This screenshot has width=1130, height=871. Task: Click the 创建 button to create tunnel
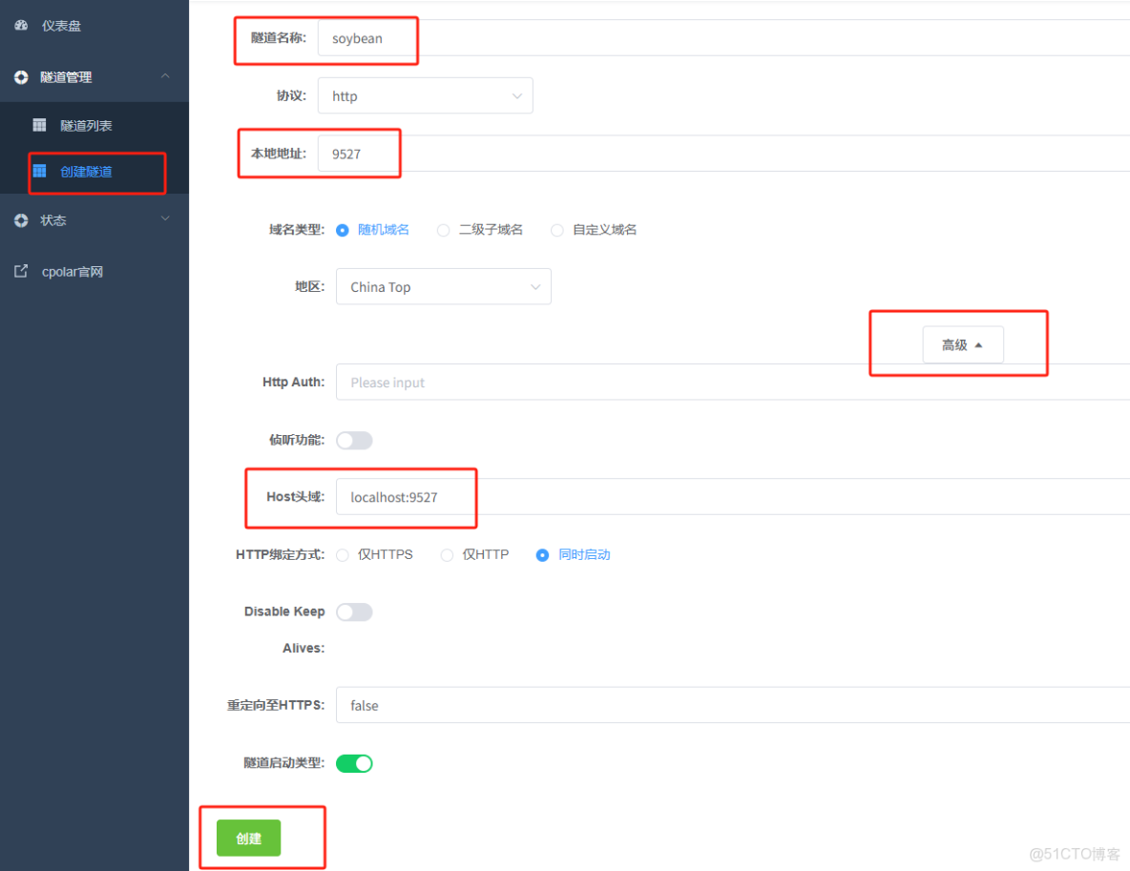(248, 838)
